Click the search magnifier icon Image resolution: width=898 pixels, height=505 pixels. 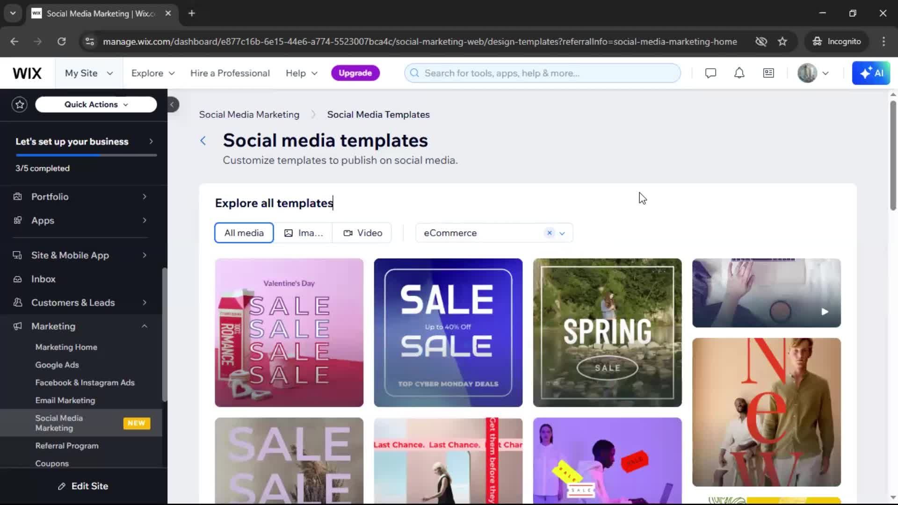click(414, 73)
